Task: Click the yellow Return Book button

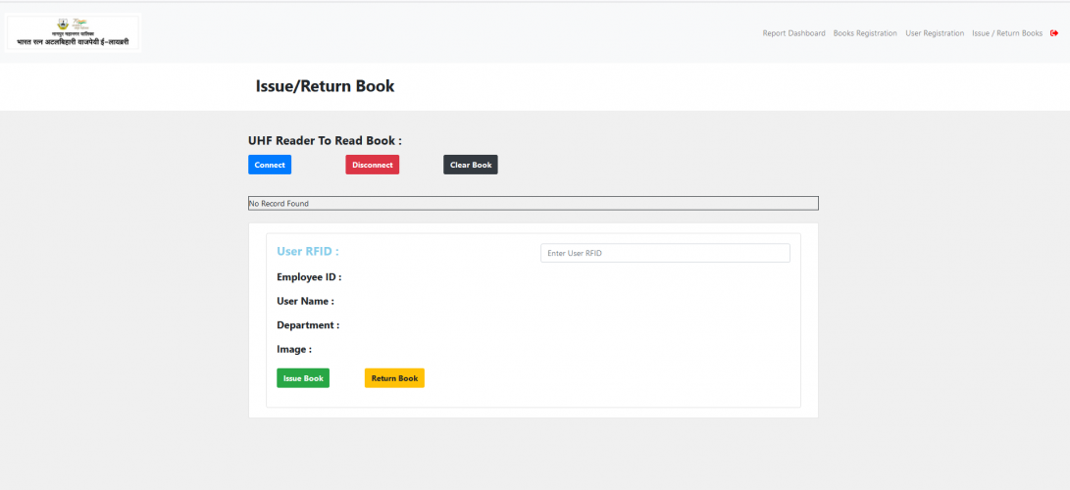Action: 394,378
